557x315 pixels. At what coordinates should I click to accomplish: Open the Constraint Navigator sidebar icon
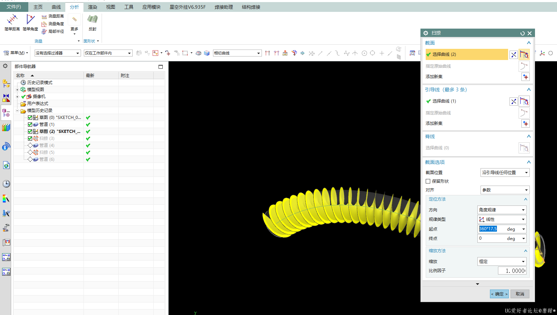point(6,98)
